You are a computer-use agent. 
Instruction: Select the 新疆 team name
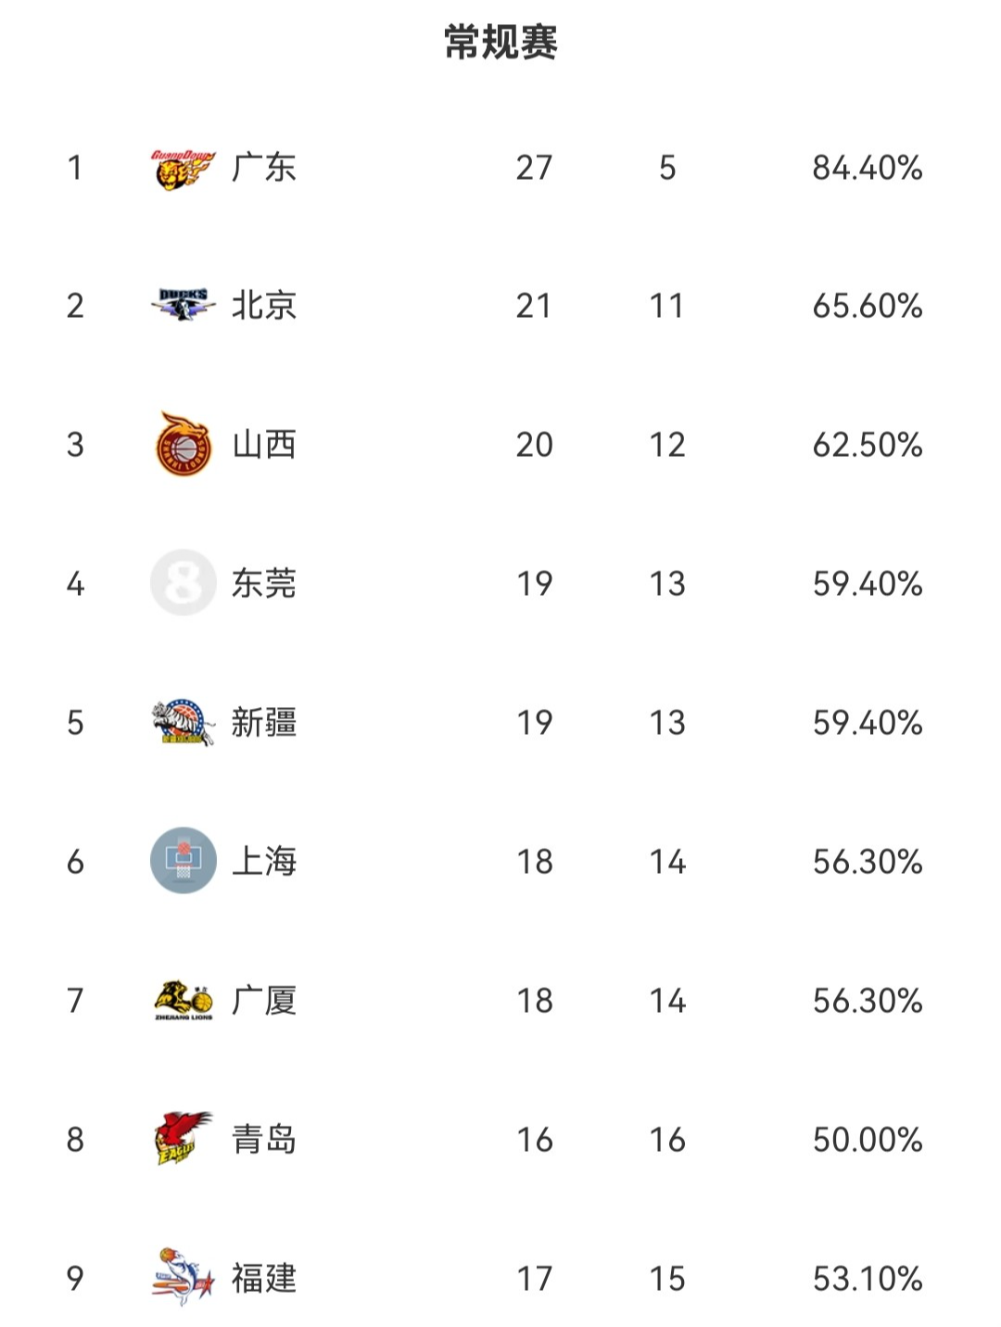(x=264, y=723)
